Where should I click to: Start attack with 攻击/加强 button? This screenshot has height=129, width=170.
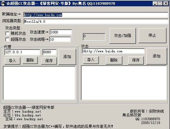click(x=123, y=36)
